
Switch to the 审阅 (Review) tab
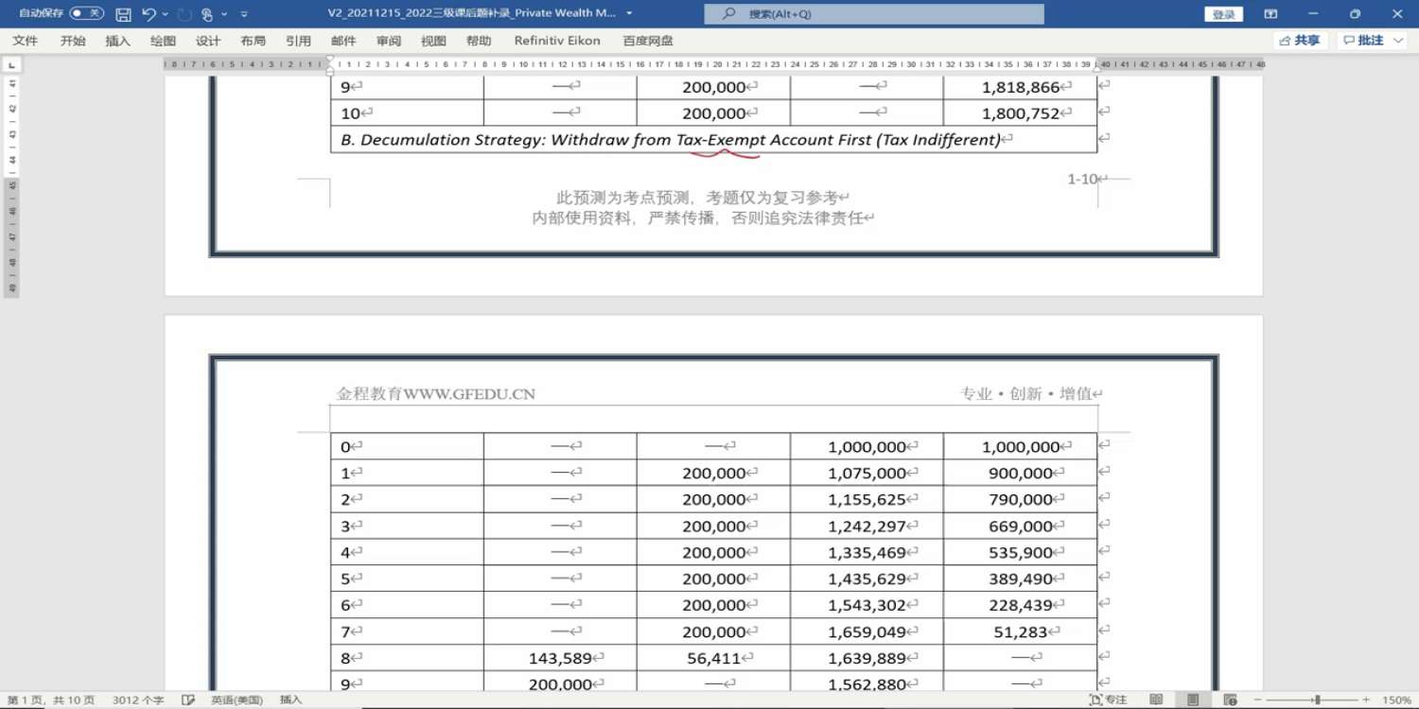[x=389, y=41]
